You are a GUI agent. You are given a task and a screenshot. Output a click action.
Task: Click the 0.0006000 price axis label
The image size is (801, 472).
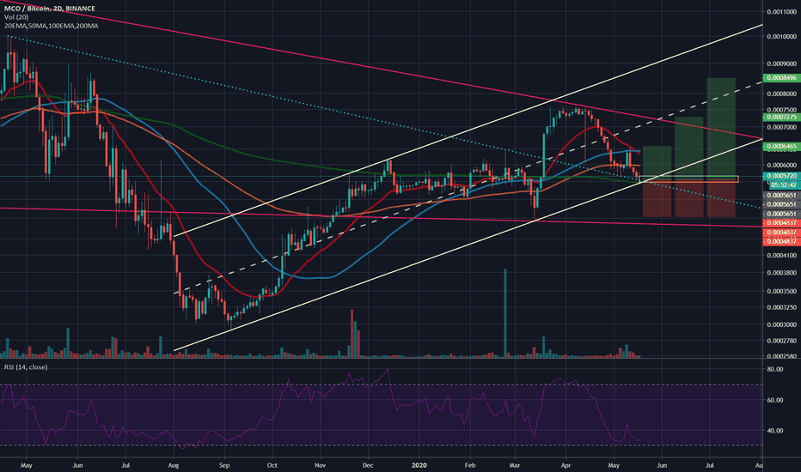coord(781,166)
